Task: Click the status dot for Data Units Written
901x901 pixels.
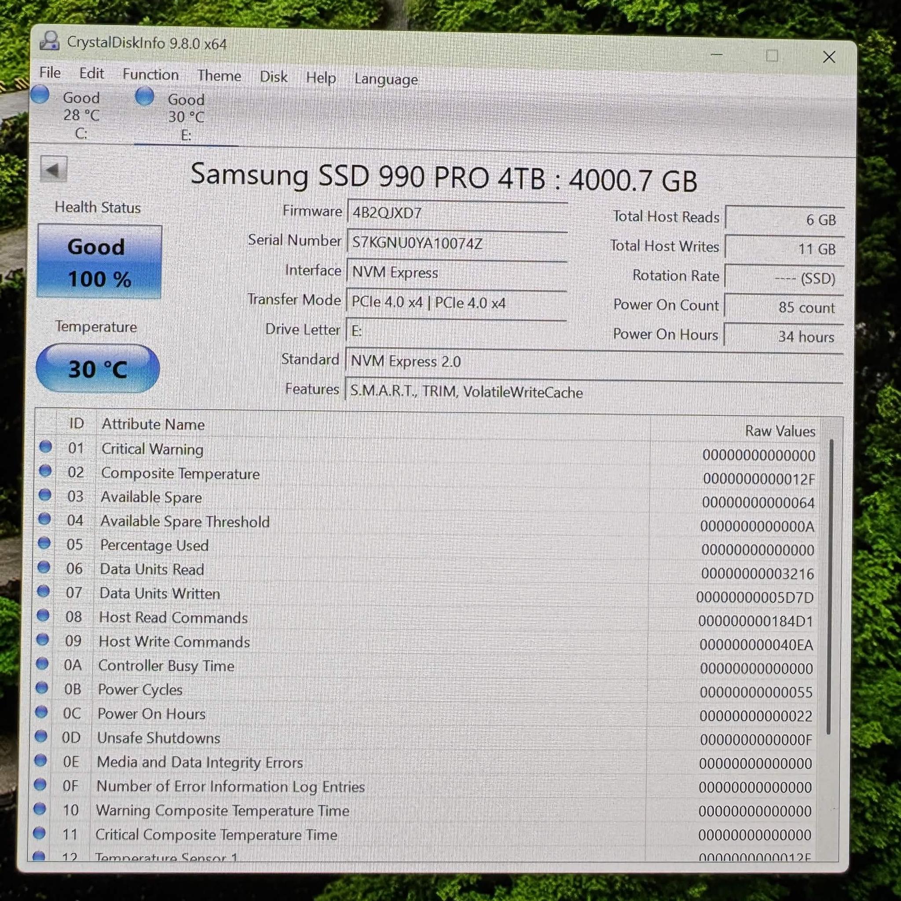Action: pos(43,591)
